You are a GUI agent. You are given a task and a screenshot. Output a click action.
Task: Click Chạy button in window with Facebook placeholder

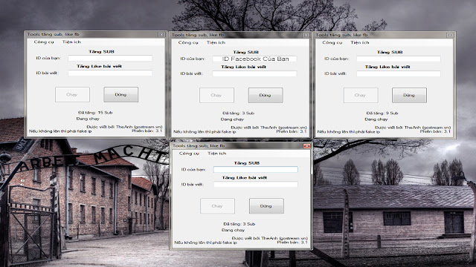click(216, 95)
